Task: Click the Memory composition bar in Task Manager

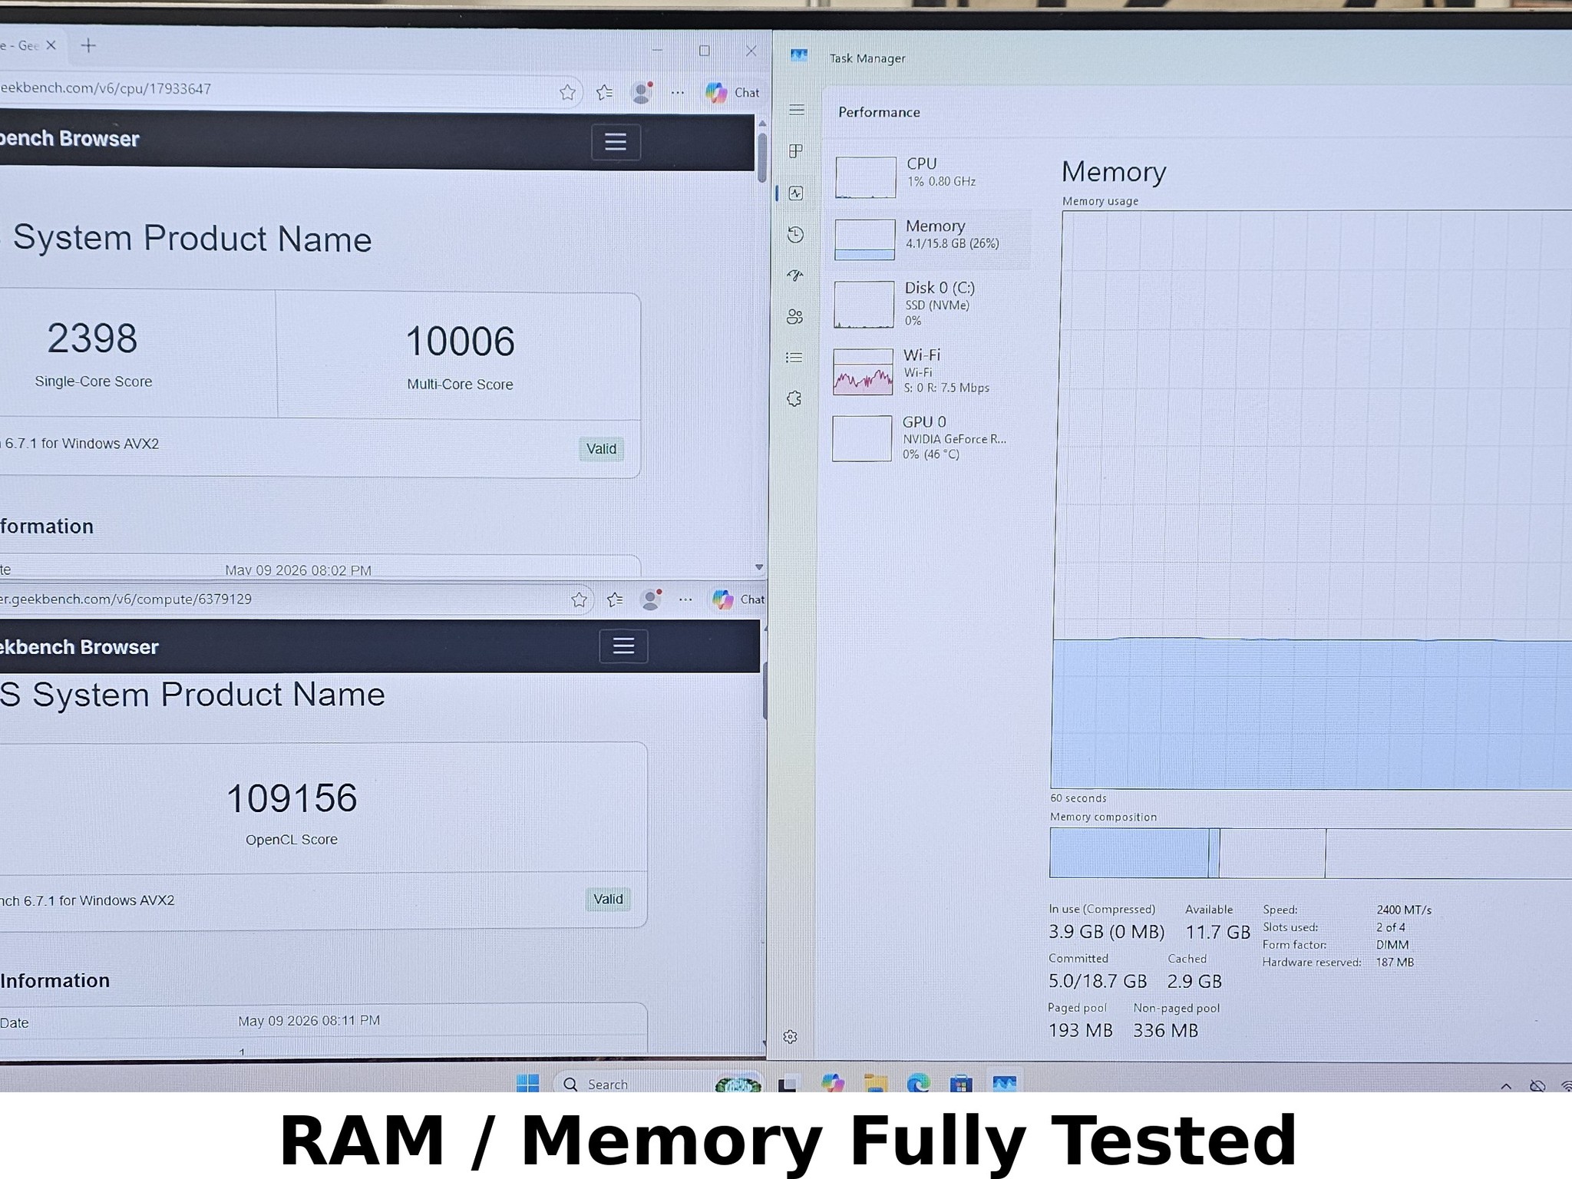Action: pyautogui.click(x=1310, y=853)
